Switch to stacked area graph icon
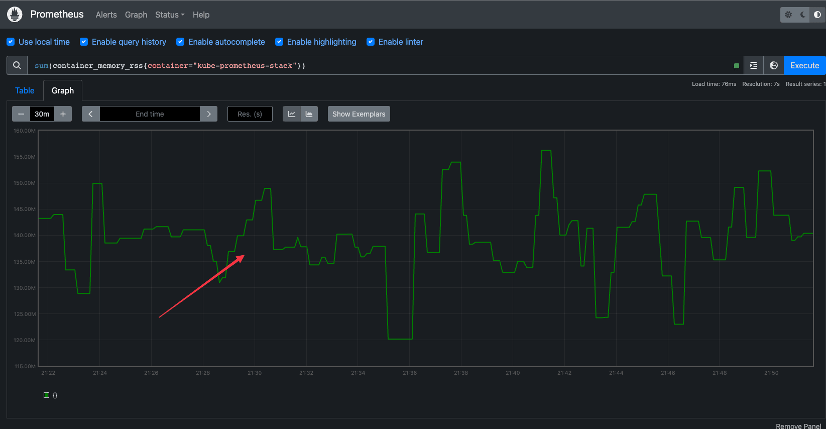This screenshot has width=826, height=429. click(x=309, y=114)
